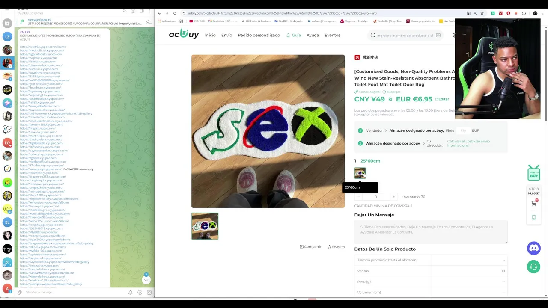Click Calcular el costo de envío internacional
Image resolution: width=548 pixels, height=308 pixels.
tap(468, 143)
